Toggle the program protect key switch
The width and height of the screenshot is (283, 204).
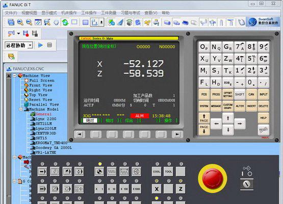click(x=247, y=184)
